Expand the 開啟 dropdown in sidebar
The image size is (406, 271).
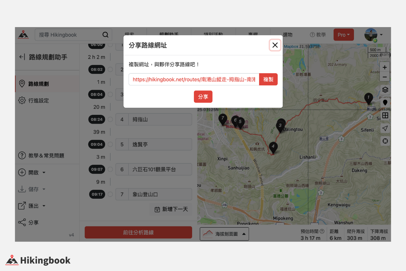coord(32,172)
